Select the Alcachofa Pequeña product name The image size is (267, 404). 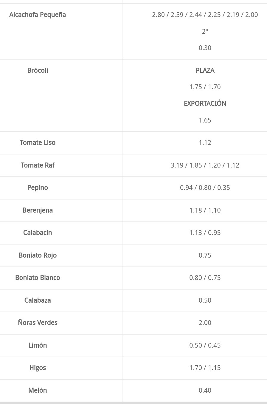coord(38,15)
